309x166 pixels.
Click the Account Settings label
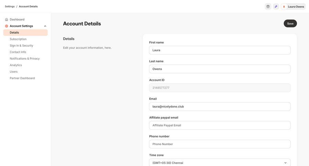coord(21,26)
